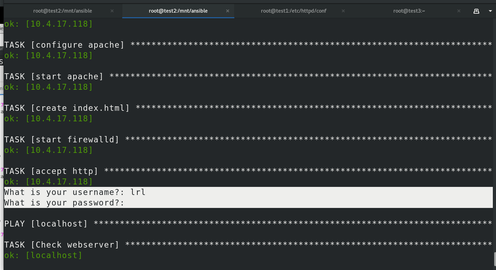Click the TASK [Check webserver] line
Viewport: 496px width, 270px height.
(248, 245)
